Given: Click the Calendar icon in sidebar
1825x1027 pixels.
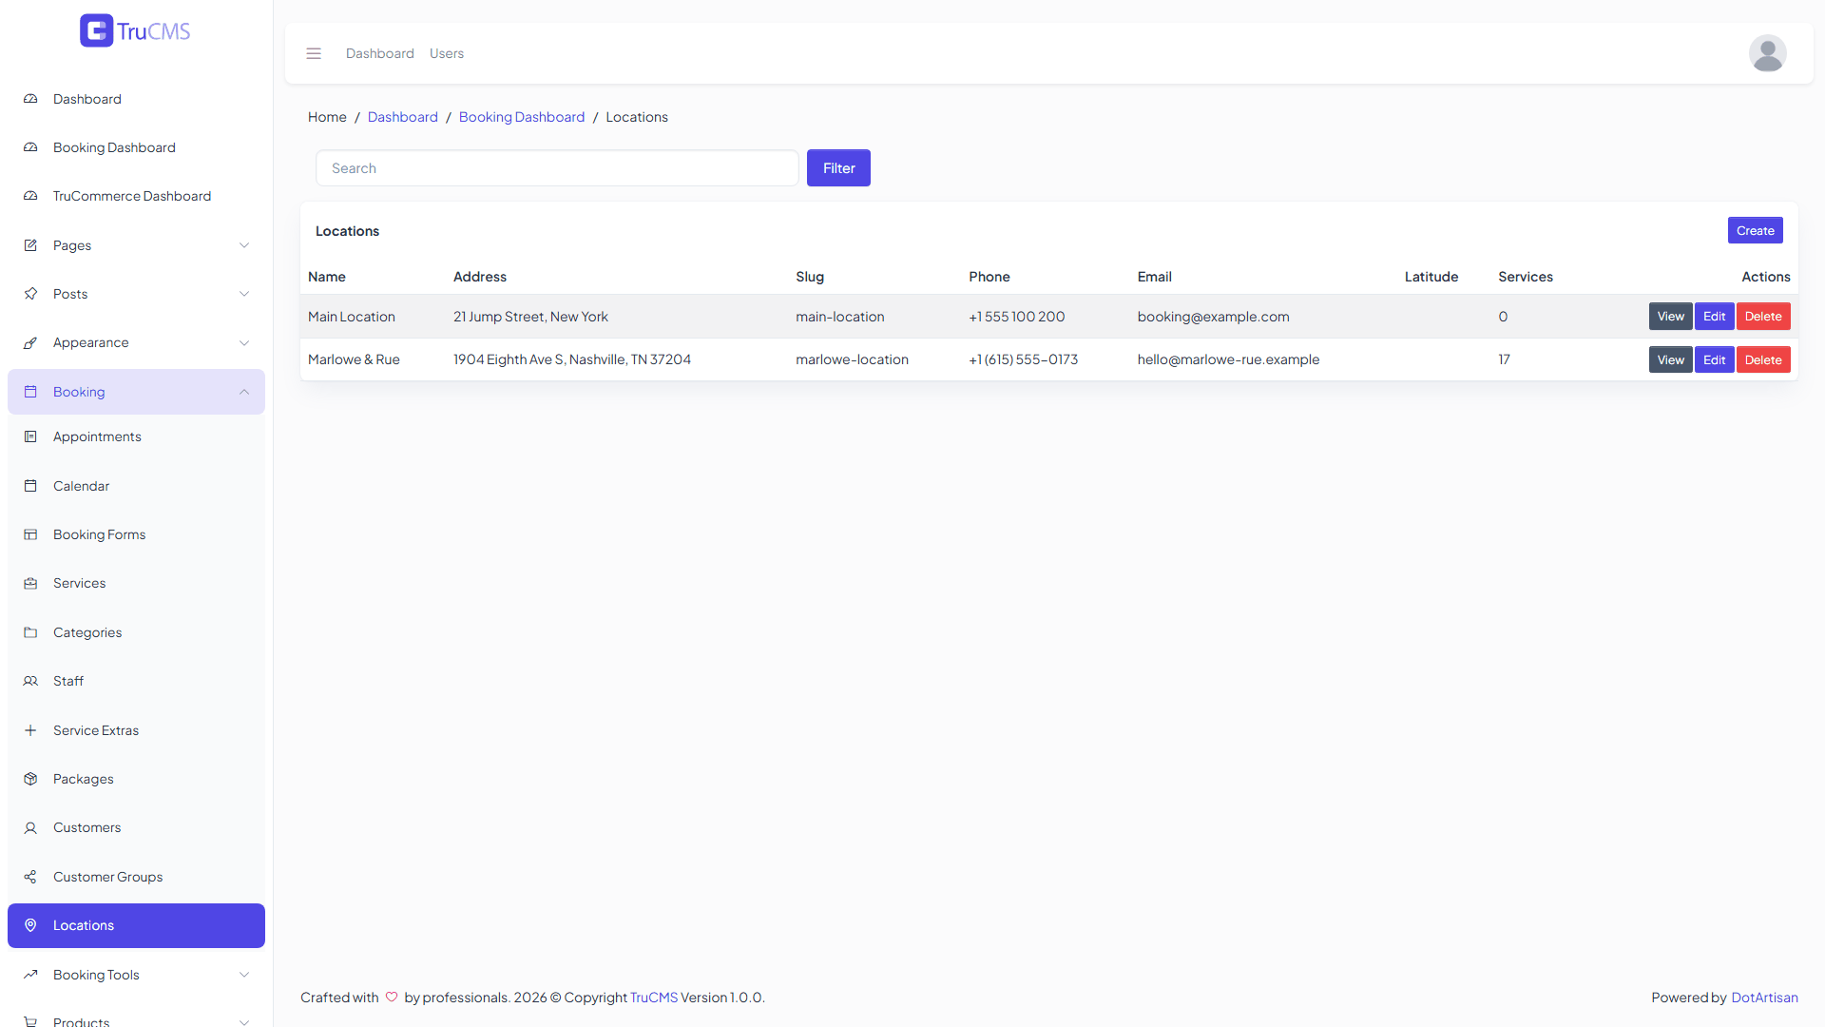Looking at the screenshot, I should (30, 486).
